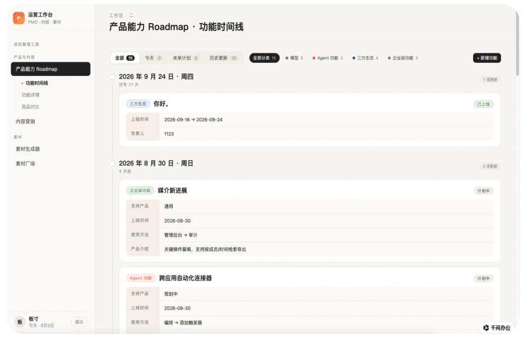Select 功能时间线 sub-item

(37, 83)
